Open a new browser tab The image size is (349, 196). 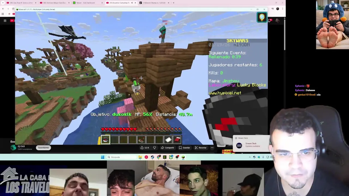pos(174,3)
